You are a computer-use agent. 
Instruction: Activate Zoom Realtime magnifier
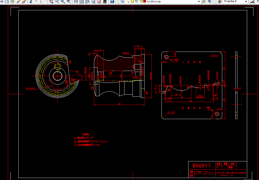[x=57, y=1]
